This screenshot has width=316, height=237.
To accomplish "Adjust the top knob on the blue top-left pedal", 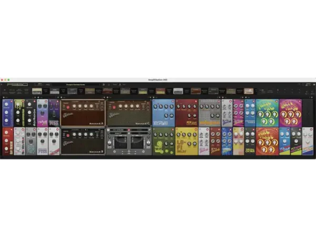I will click(x=6, y=104).
